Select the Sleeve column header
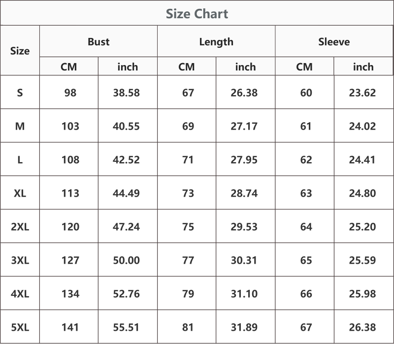394x344 pixels. click(x=334, y=41)
